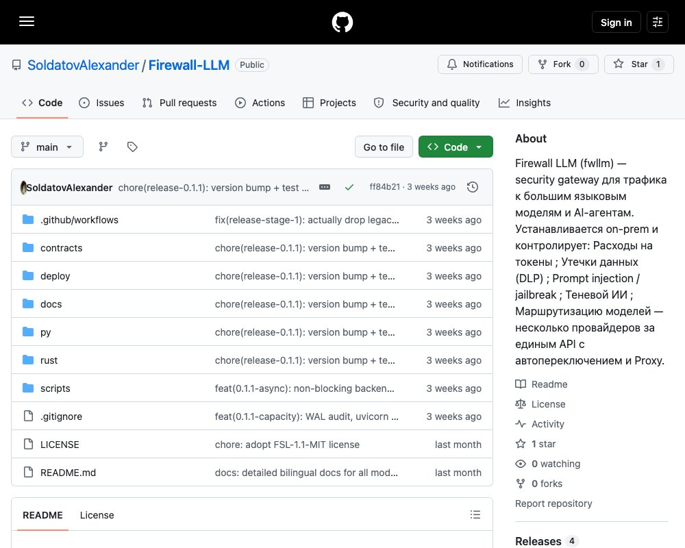Click the LICENSE file icon
Screen dimensions: 685x548
[28, 444]
